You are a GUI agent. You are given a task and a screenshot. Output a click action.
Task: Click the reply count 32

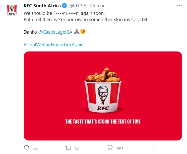coord(35,148)
